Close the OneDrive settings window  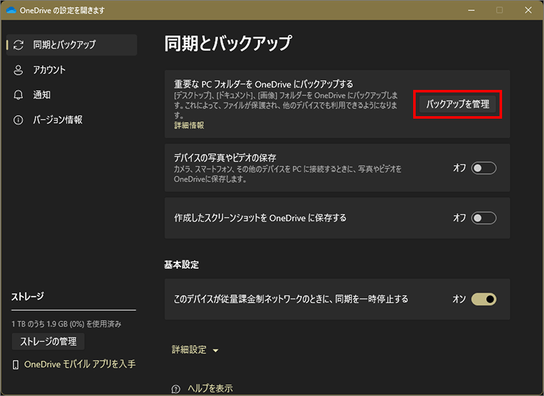(528, 11)
